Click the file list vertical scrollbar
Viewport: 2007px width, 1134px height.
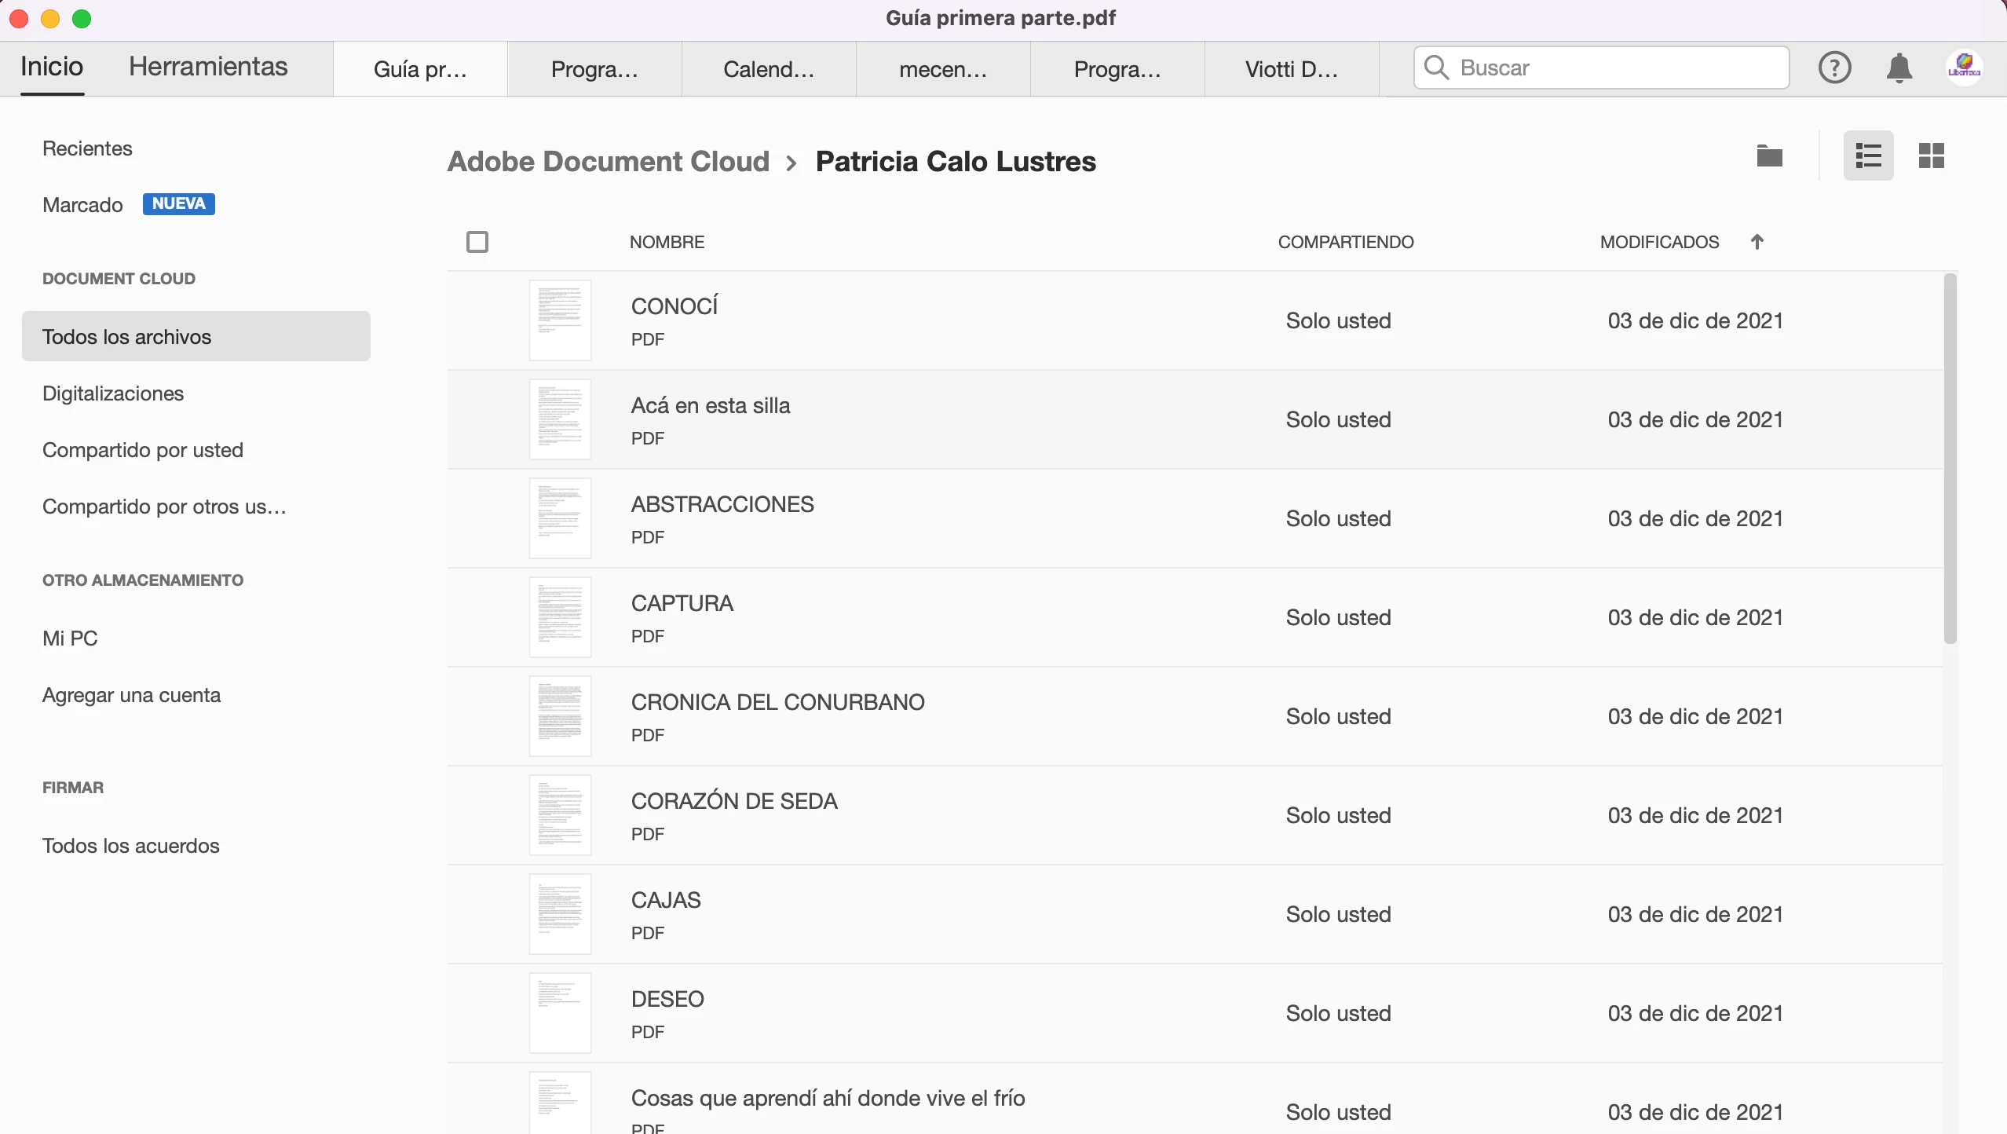(1950, 459)
